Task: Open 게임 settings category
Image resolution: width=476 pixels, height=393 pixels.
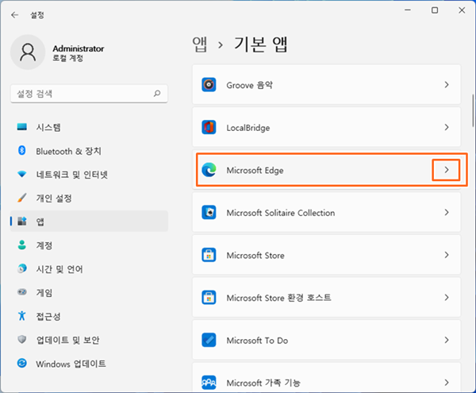Action: pyautogui.click(x=89, y=292)
